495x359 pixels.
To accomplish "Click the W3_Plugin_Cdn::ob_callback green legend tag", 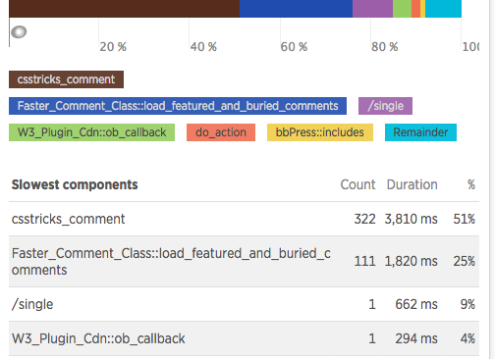I will click(x=91, y=132).
